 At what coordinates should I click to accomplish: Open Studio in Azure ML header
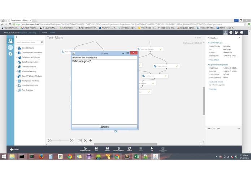tap(52, 32)
